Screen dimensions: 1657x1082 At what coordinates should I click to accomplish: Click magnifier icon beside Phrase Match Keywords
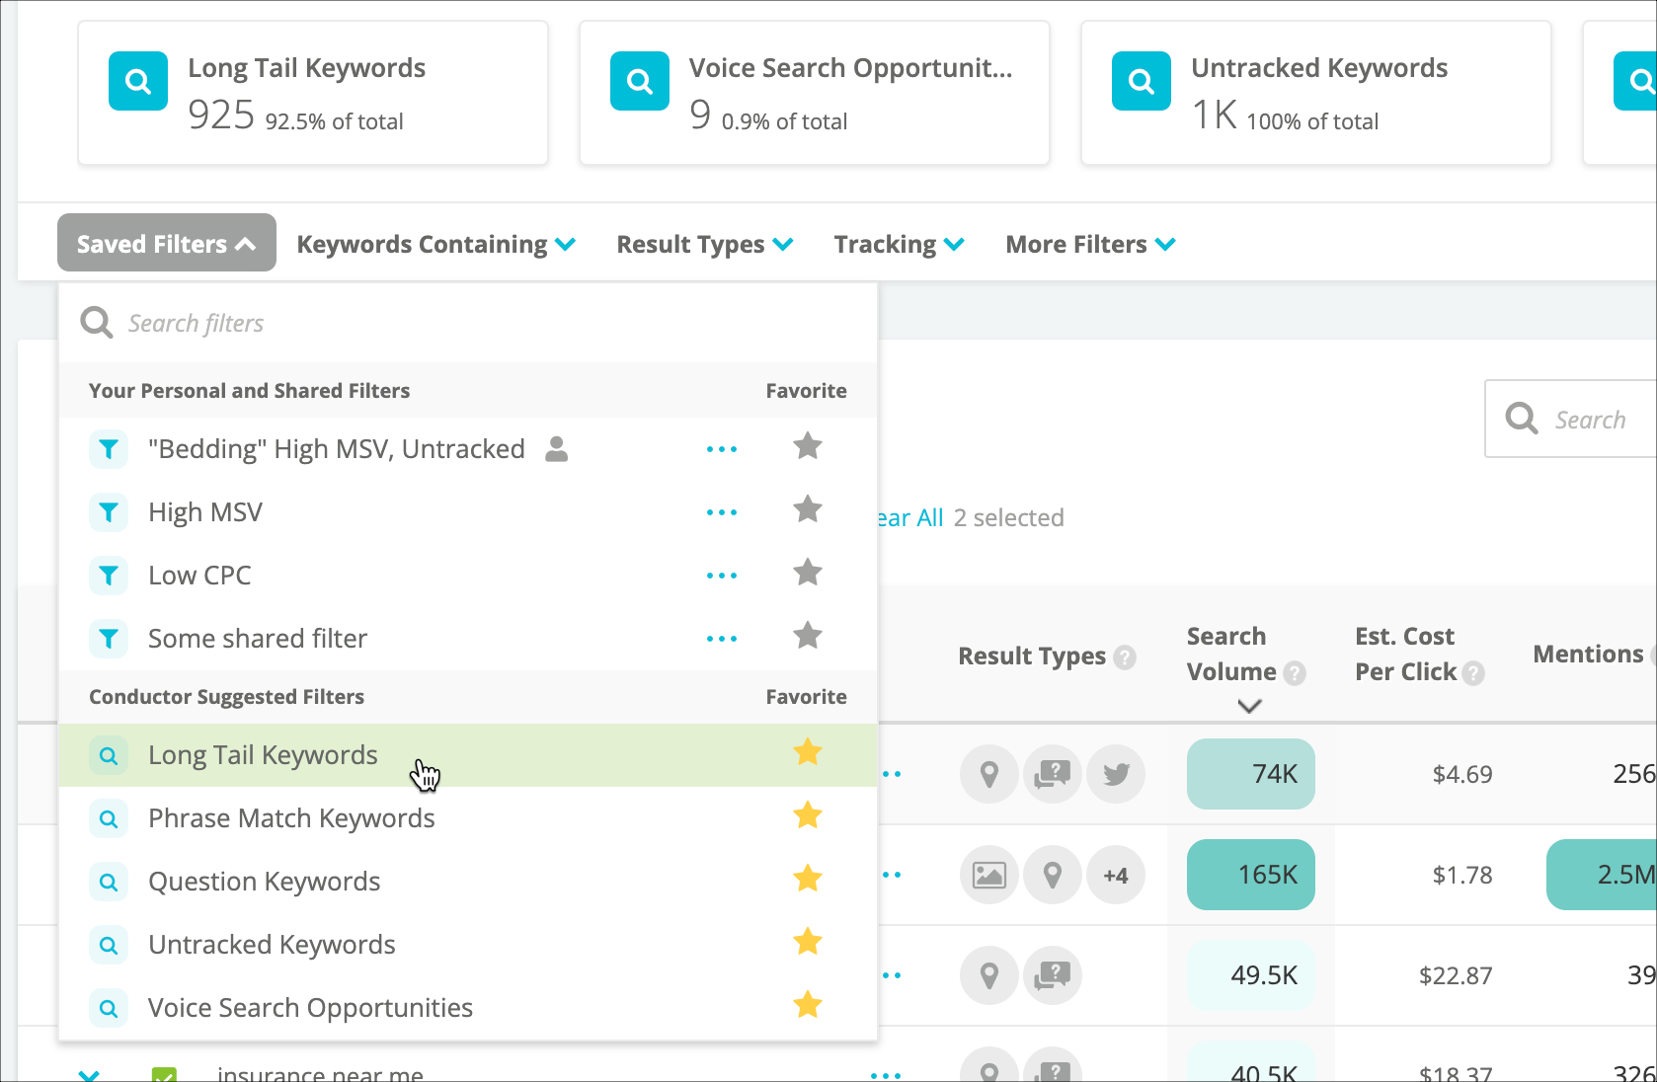coord(109,818)
